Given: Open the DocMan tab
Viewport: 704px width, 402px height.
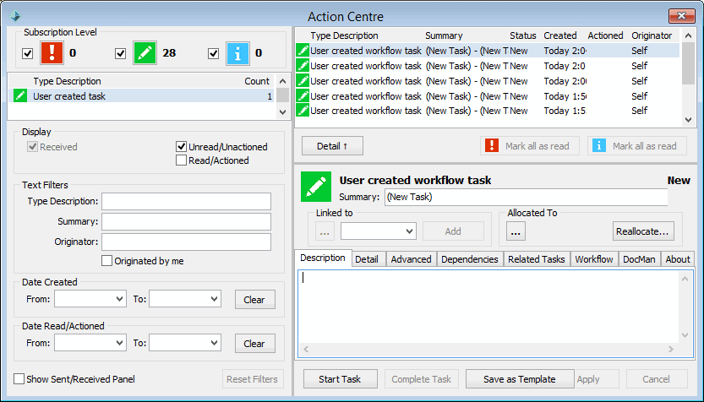Looking at the screenshot, I should click(x=639, y=259).
